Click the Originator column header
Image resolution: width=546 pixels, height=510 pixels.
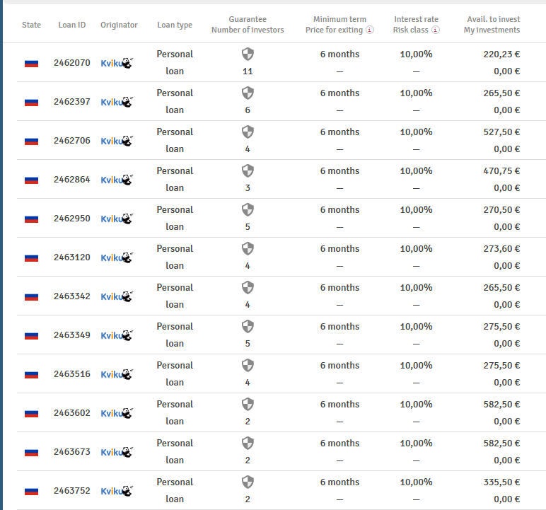pos(119,25)
